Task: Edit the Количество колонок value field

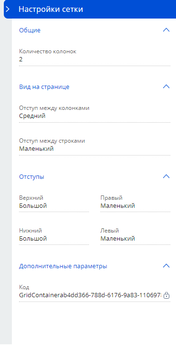Action: (95, 59)
